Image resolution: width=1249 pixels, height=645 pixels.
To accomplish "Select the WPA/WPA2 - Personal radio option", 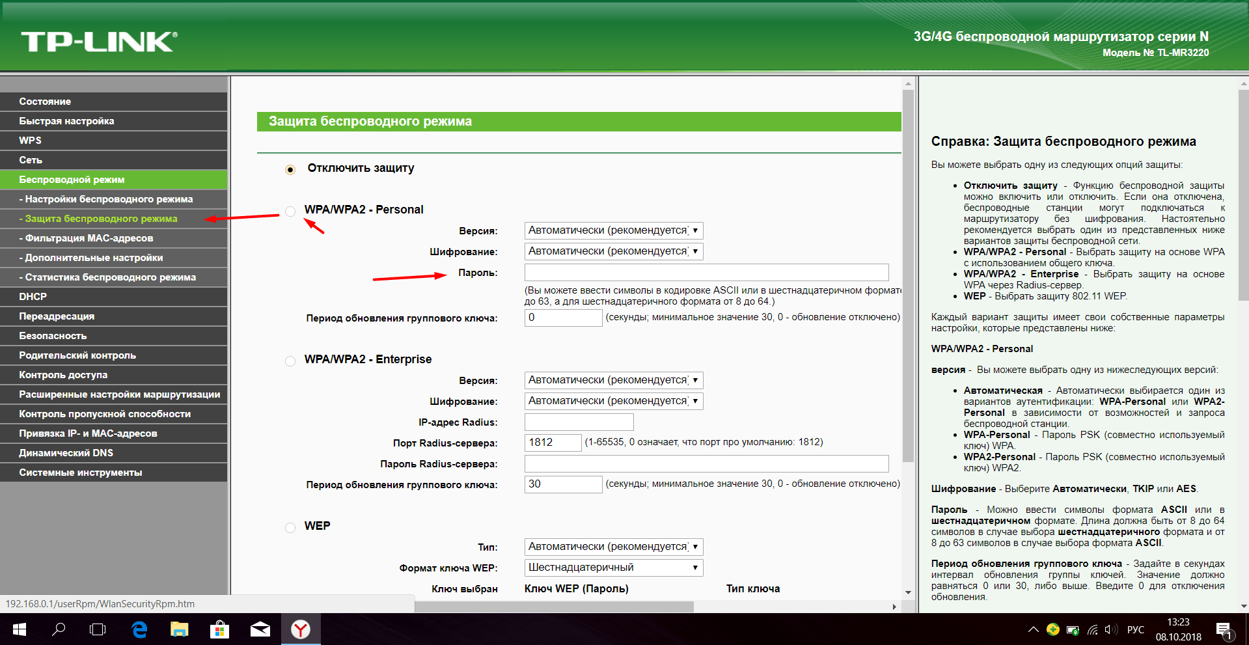I will 290,211.
